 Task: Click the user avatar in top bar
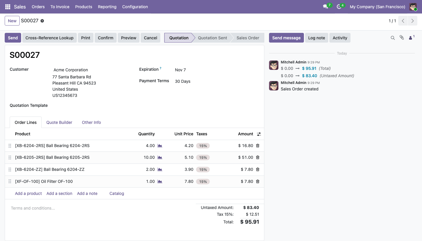[x=413, y=6]
